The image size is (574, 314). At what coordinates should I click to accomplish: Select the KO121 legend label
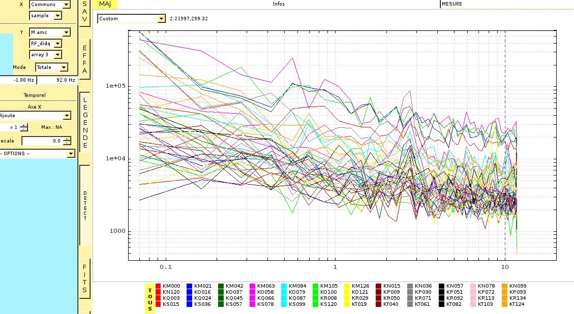(x=360, y=292)
